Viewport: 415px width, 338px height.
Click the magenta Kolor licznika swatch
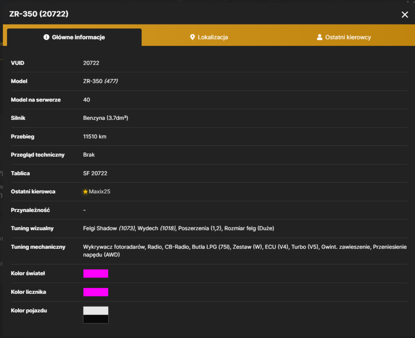96,292
